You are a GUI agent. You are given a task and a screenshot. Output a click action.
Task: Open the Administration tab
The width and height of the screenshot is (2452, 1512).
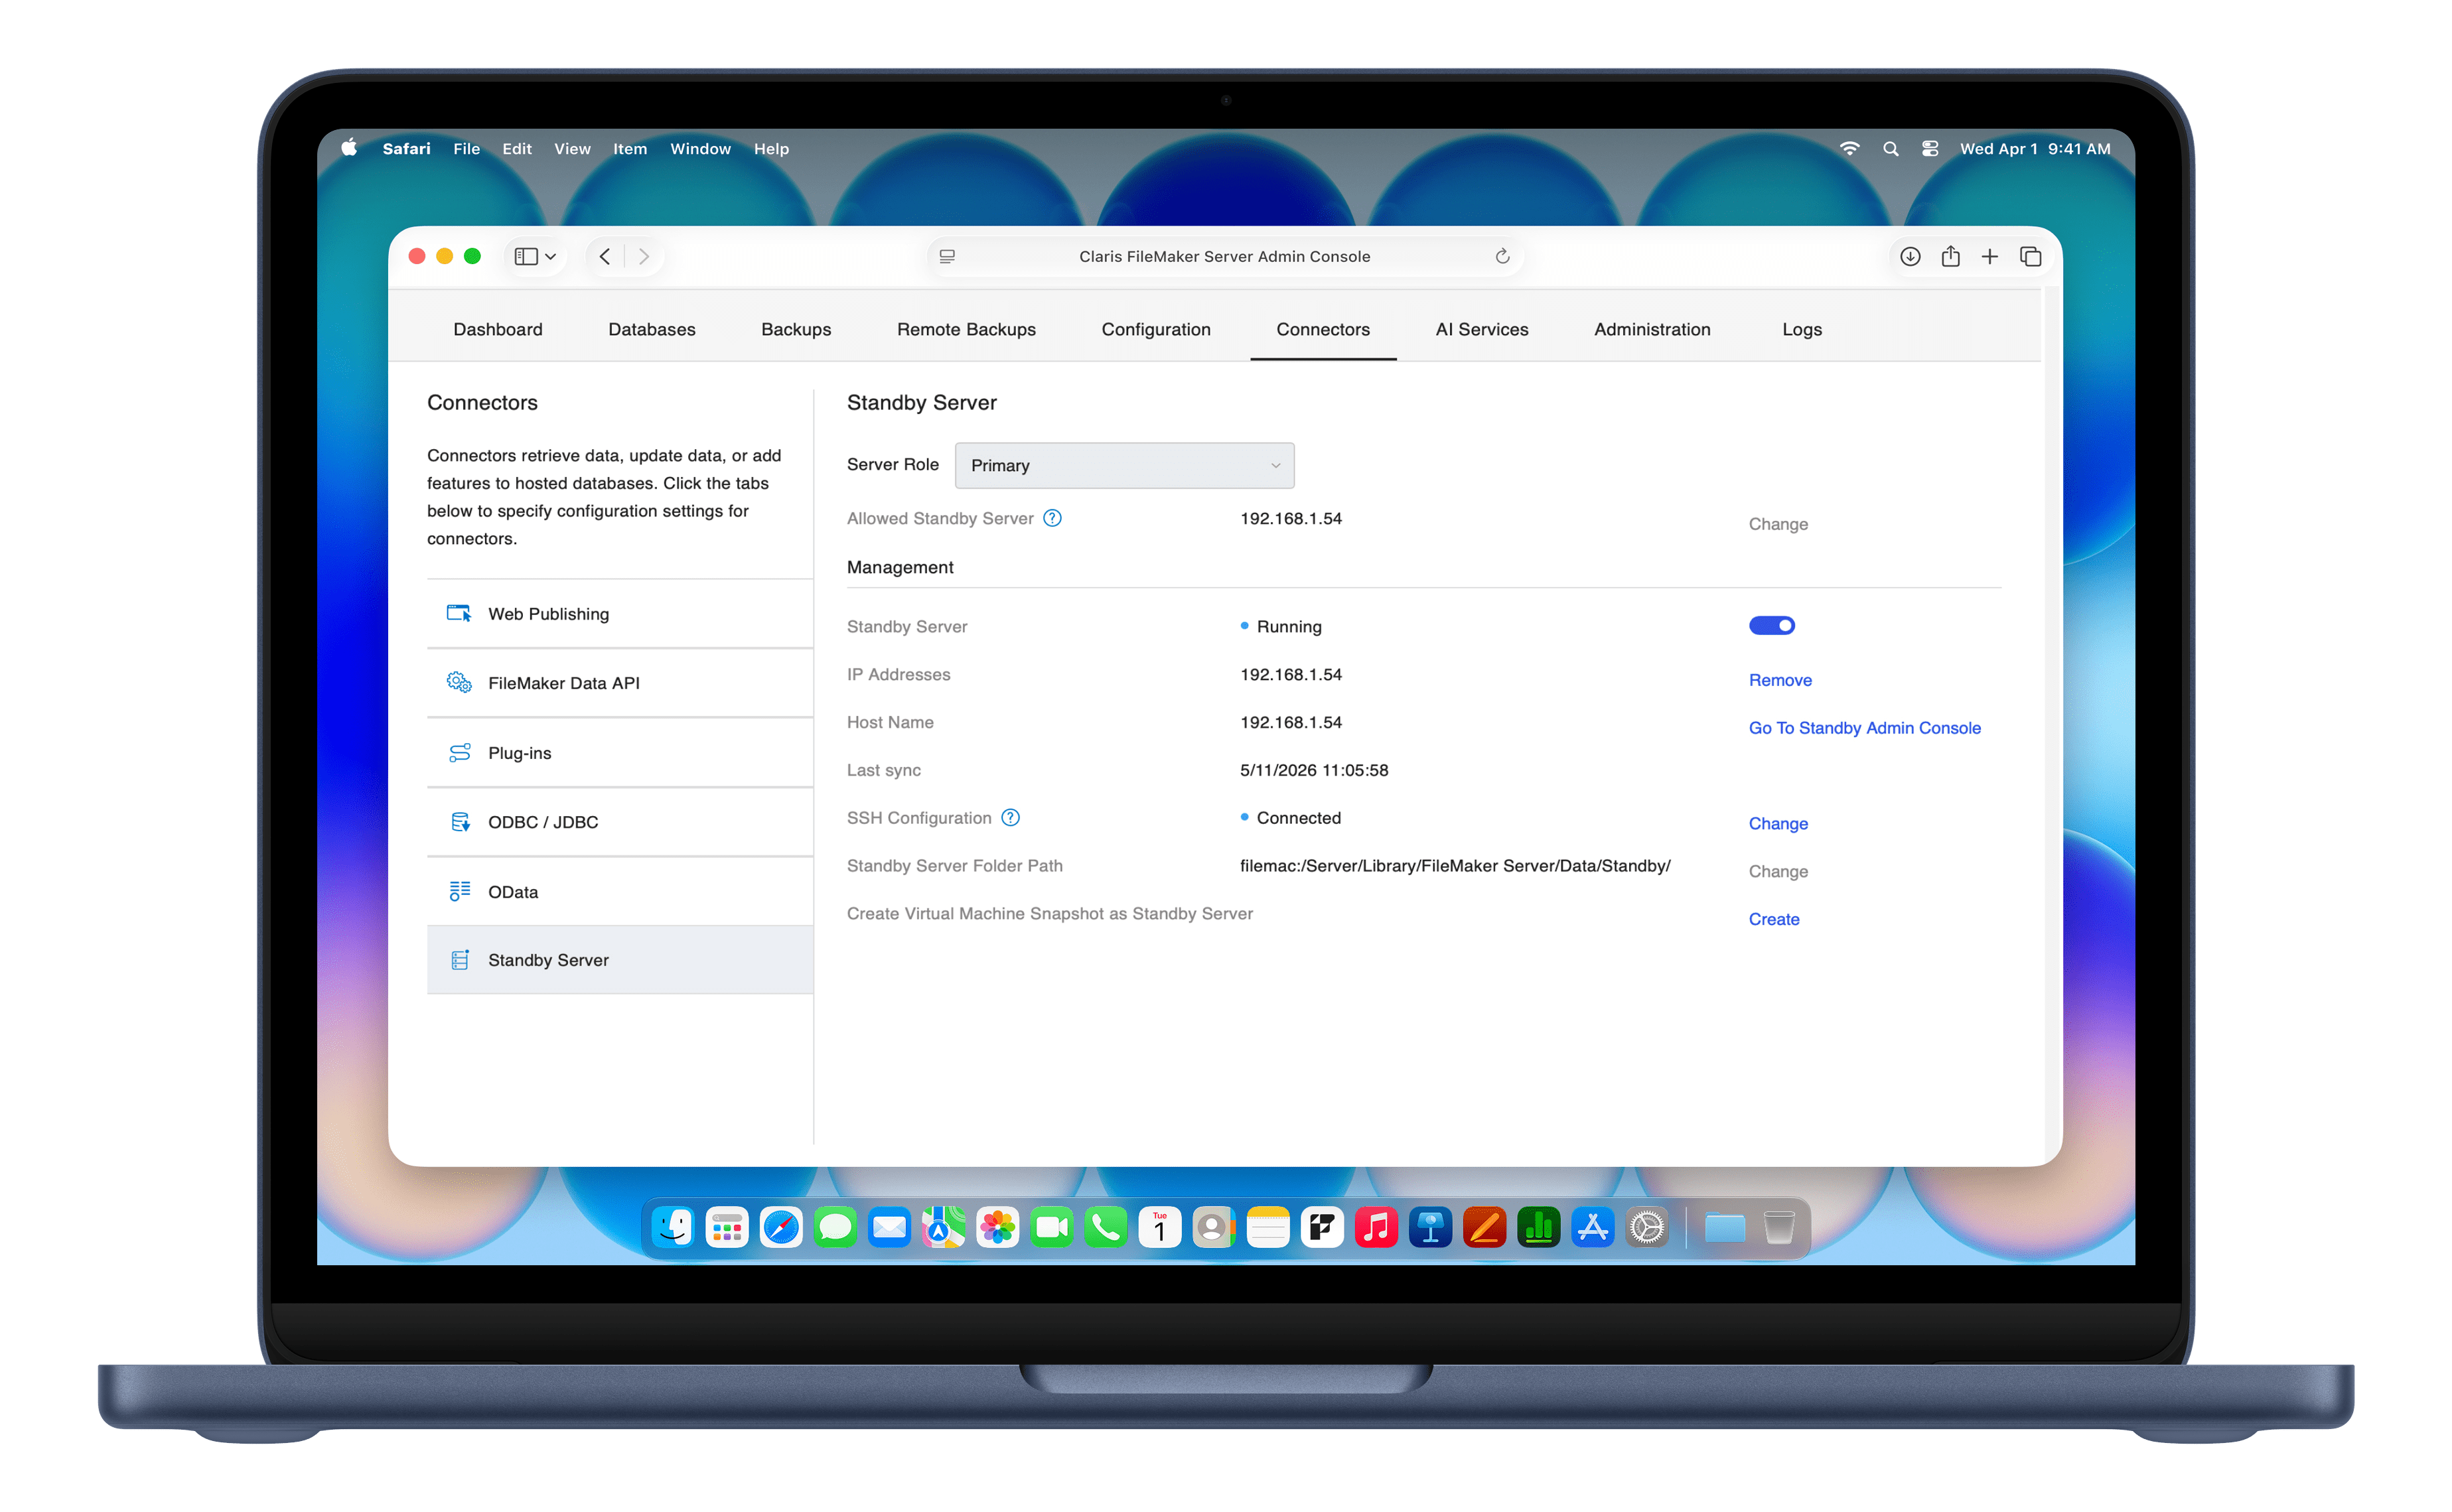1651,329
